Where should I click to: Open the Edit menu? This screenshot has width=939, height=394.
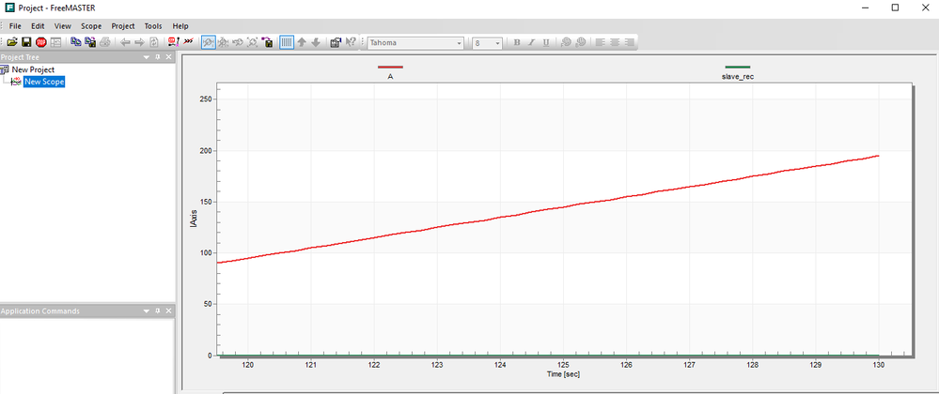click(38, 26)
